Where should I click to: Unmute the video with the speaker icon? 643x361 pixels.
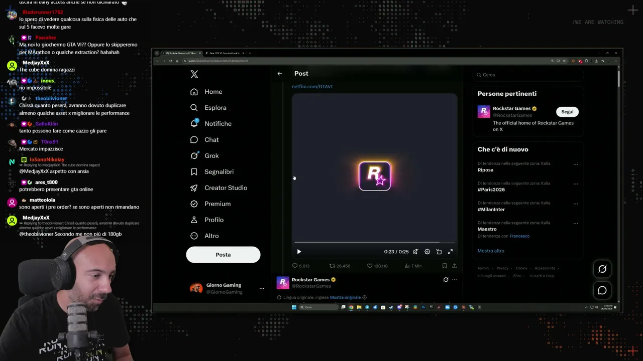[x=415, y=252]
